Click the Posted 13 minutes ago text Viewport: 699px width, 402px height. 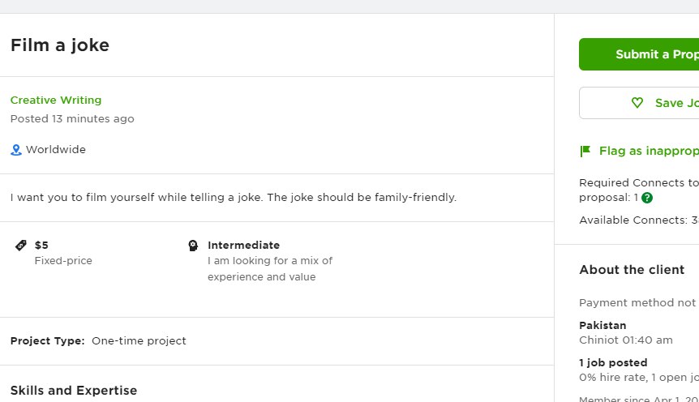pos(72,119)
